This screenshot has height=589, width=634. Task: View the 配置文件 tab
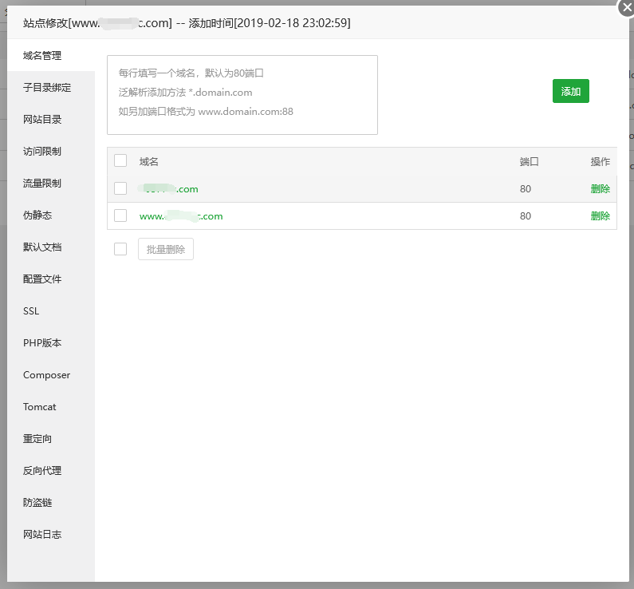tap(42, 279)
